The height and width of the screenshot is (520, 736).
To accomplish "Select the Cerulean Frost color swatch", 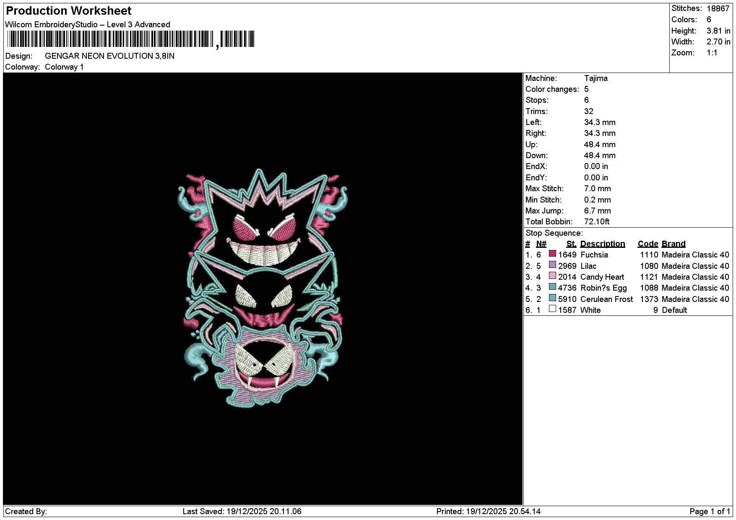I will [x=552, y=298].
